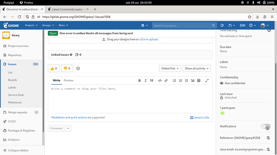Viewport: 277px width, 155px height.
Task: Toggle issue notifications switch
Action: tap(265, 127)
